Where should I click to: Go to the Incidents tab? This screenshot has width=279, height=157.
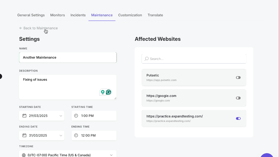tap(78, 15)
